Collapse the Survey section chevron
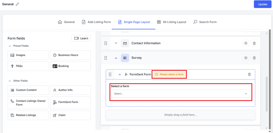 pos(116,58)
